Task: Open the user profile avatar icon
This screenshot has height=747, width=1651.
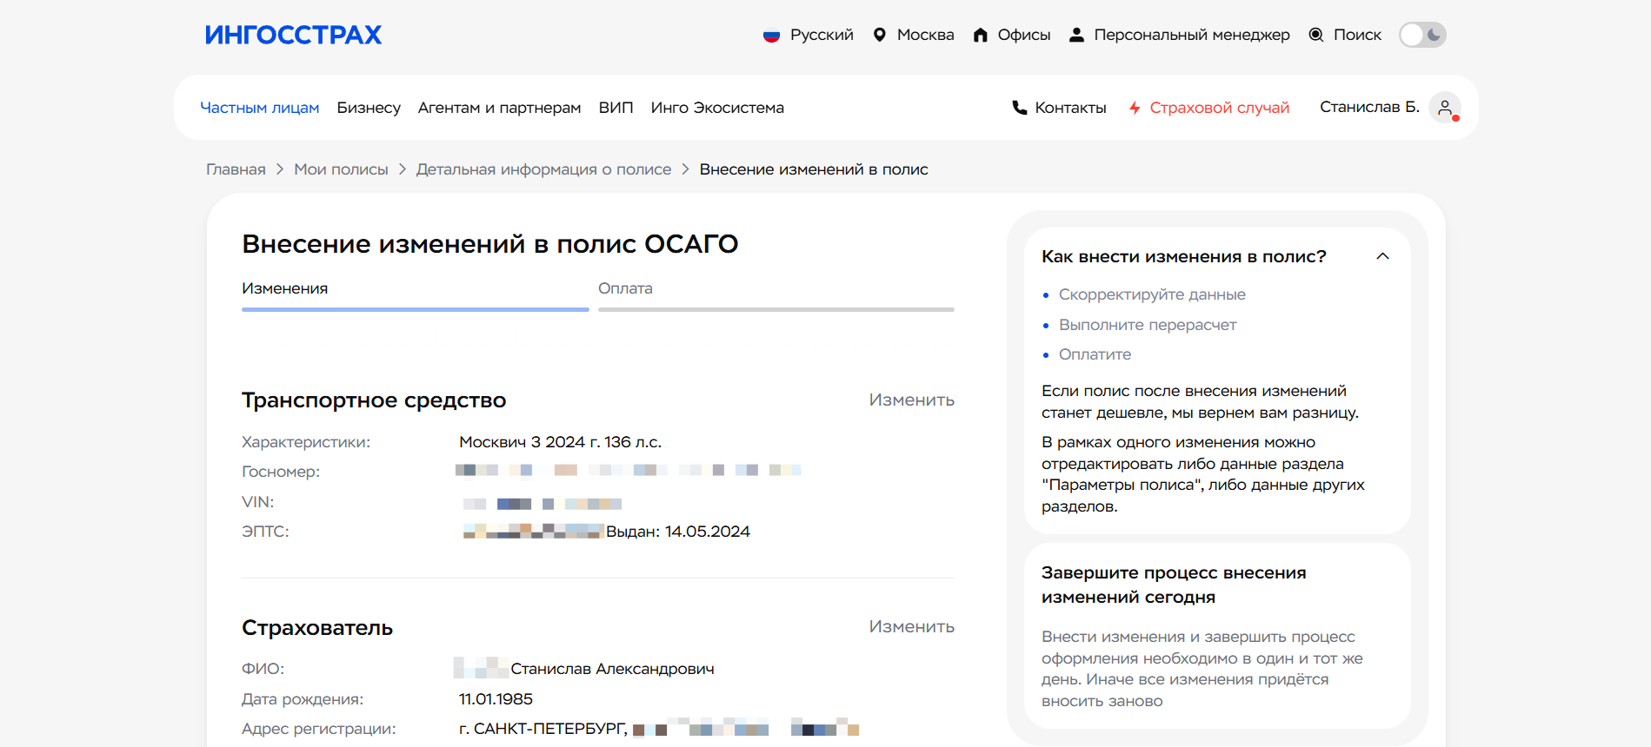Action: coord(1445,108)
